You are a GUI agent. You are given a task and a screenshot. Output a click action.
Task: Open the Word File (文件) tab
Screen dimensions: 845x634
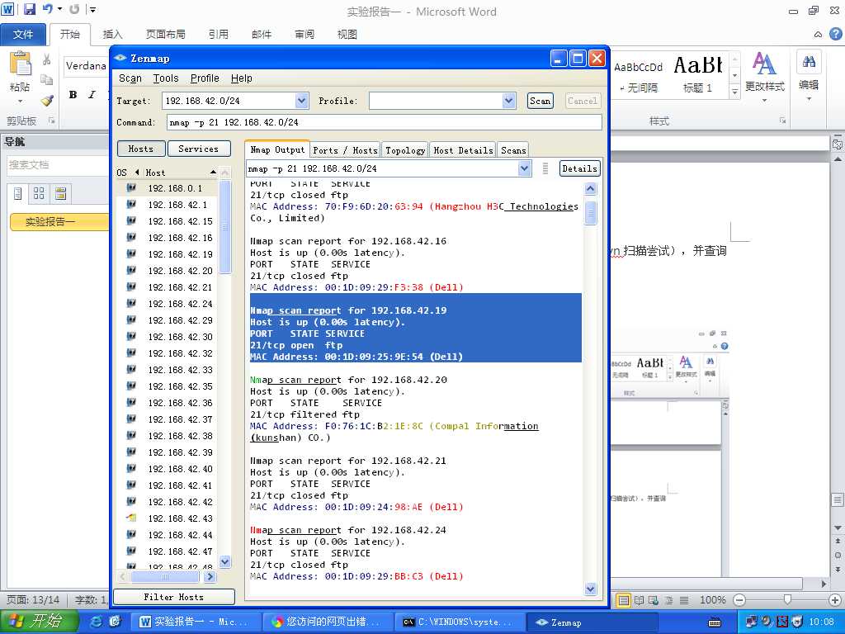(x=22, y=35)
